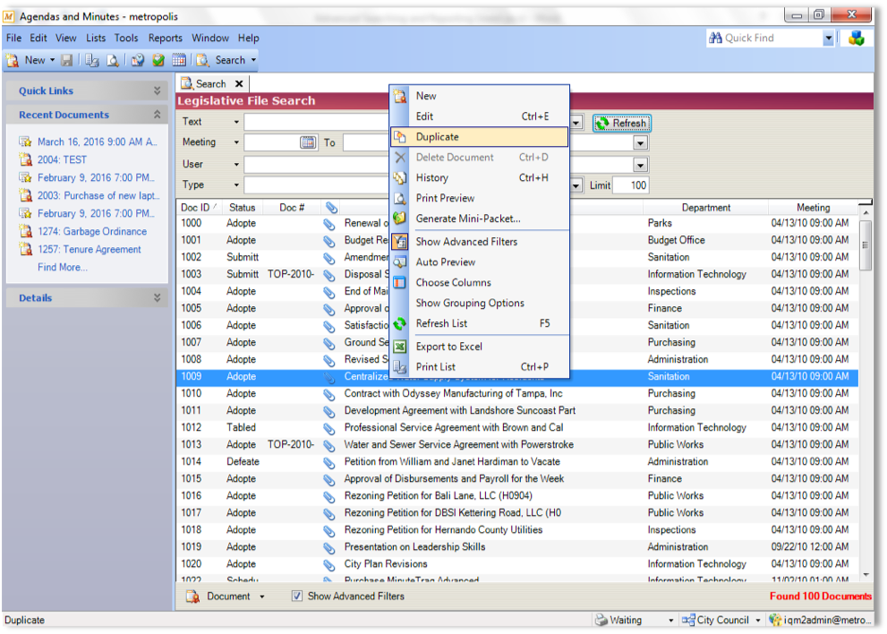
Task: Click the paperclip icon on row 1010
Action: pos(328,394)
